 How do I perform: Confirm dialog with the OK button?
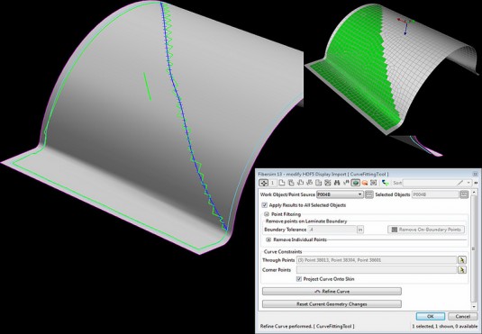(x=431, y=316)
